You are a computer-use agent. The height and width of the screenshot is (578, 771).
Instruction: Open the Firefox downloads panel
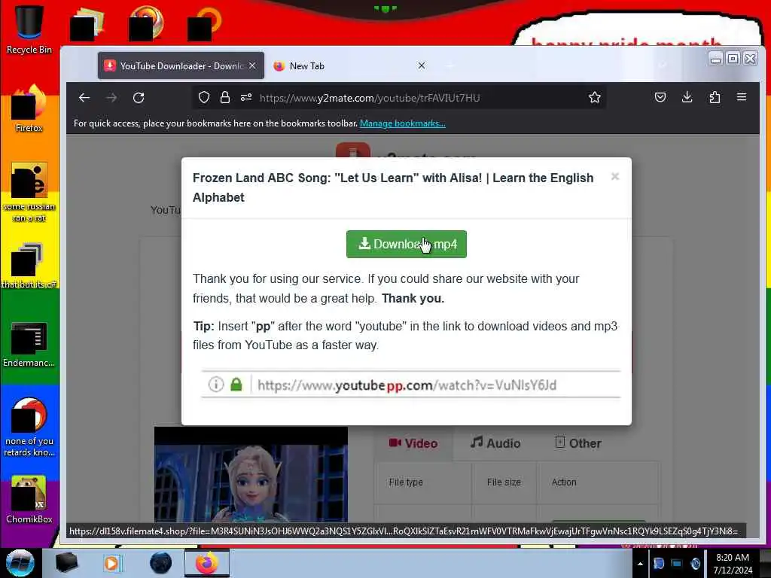[x=687, y=97]
